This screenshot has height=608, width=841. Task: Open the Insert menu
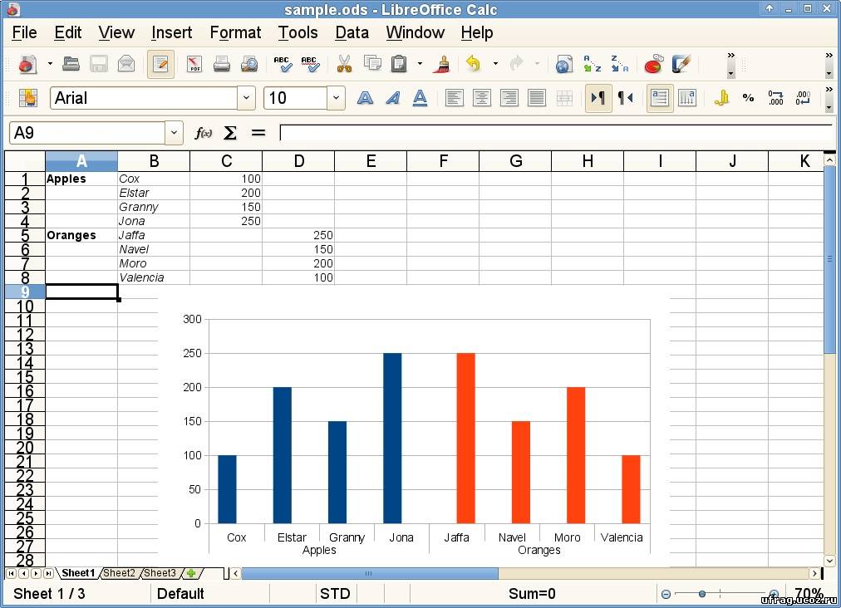tap(171, 32)
